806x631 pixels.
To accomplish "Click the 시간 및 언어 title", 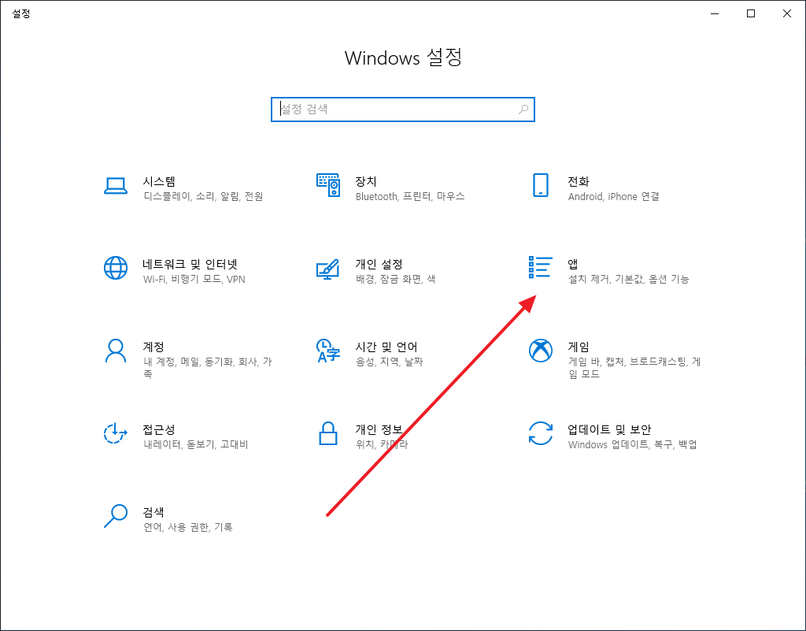I will coord(386,347).
